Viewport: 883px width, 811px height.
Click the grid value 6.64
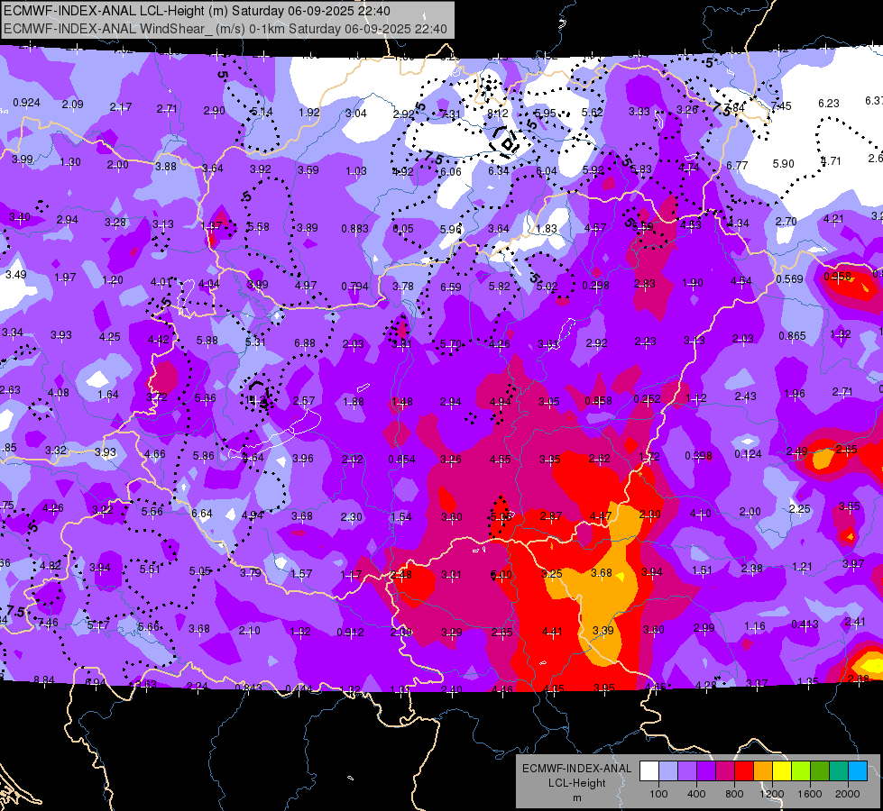[x=202, y=514]
